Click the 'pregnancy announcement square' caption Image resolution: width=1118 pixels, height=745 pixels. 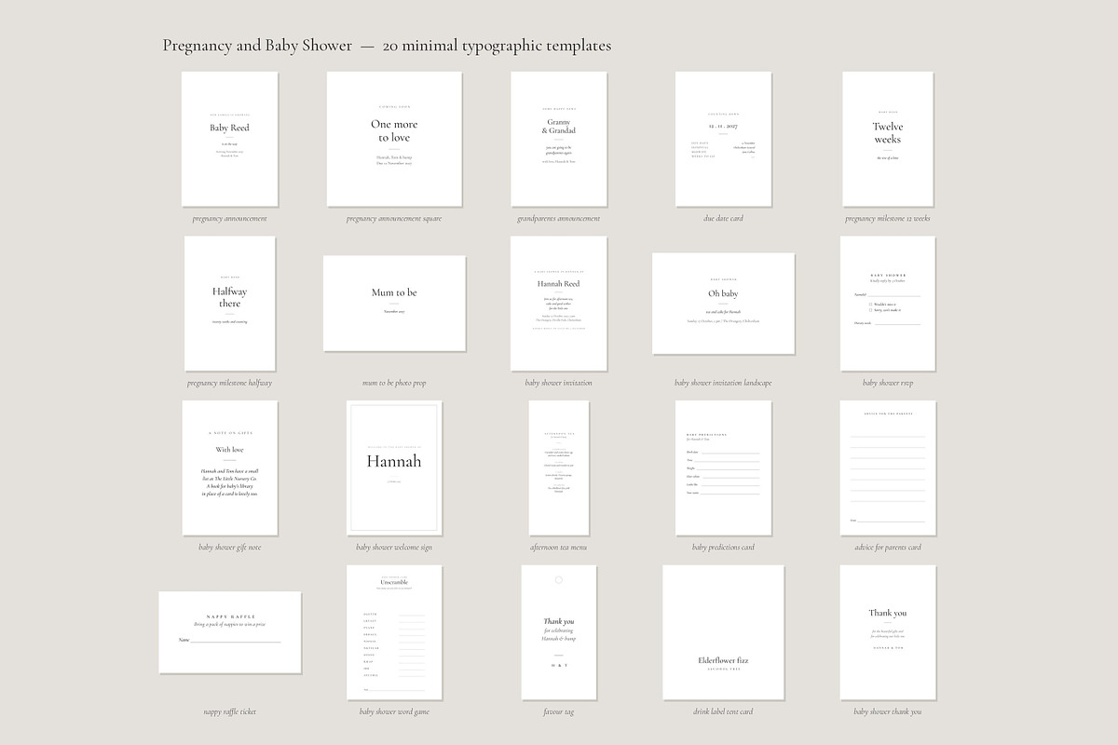(x=394, y=219)
